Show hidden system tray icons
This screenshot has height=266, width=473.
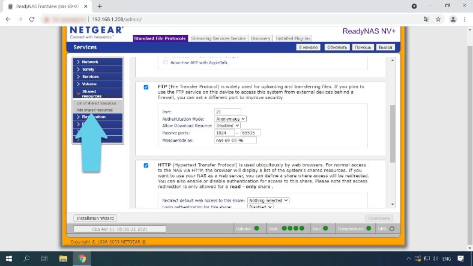click(408, 258)
